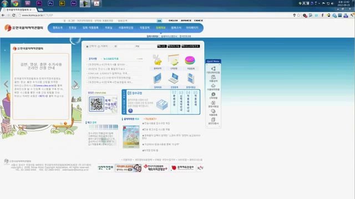Switch the site language to JAPANESE
This screenshot has height=199, width=355.
coord(186,20)
